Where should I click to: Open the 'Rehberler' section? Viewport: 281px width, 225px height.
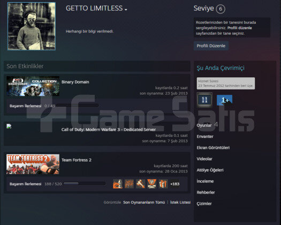(206, 192)
